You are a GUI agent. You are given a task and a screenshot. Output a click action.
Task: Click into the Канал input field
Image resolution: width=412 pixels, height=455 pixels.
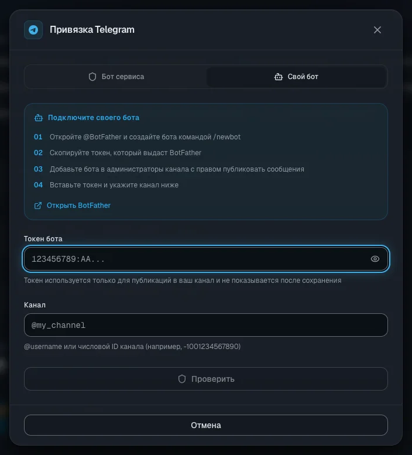click(206, 325)
